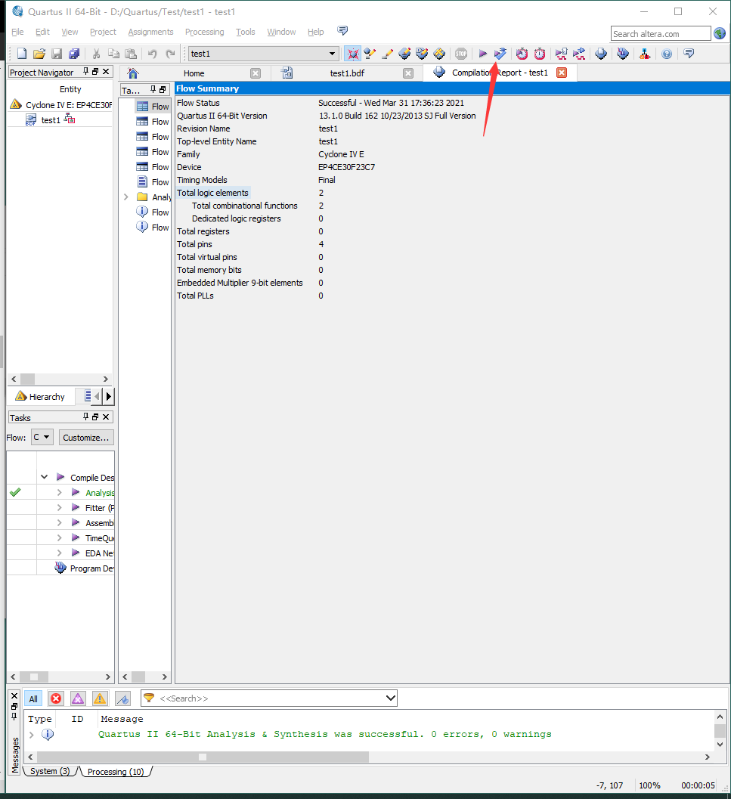Expand the Fitter task node
Image resolution: width=731 pixels, height=799 pixels.
click(x=59, y=507)
